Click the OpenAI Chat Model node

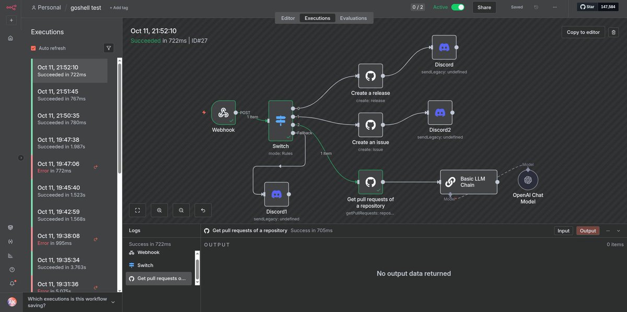[528, 180]
